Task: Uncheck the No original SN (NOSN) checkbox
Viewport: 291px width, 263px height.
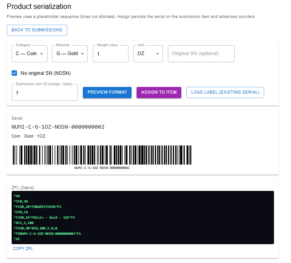Action: pyautogui.click(x=14, y=73)
